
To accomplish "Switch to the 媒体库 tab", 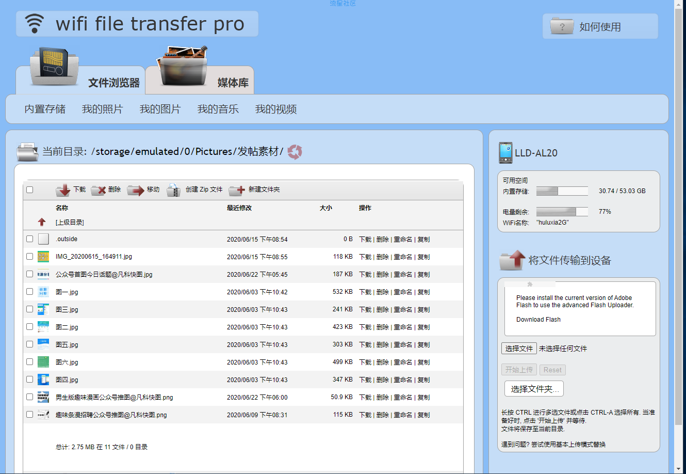I will [x=200, y=80].
